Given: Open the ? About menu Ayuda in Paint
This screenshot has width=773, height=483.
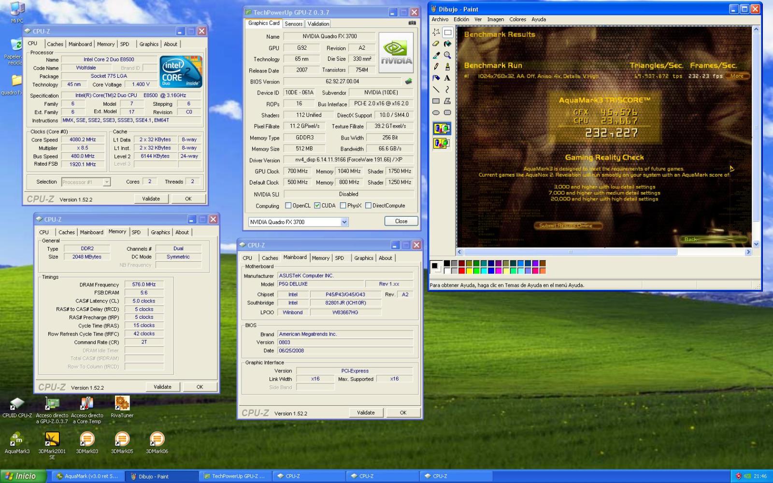Looking at the screenshot, I should [539, 19].
